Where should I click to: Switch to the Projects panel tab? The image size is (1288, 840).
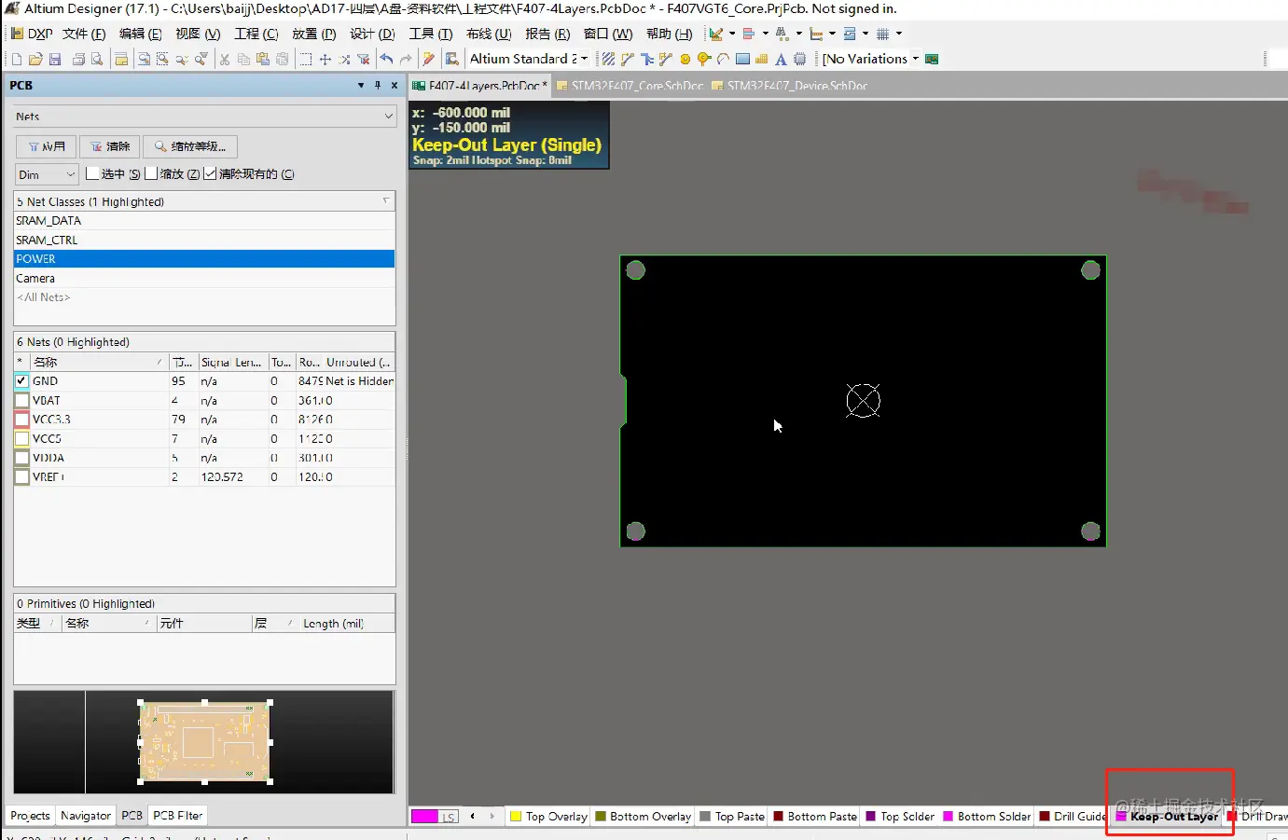click(x=30, y=816)
